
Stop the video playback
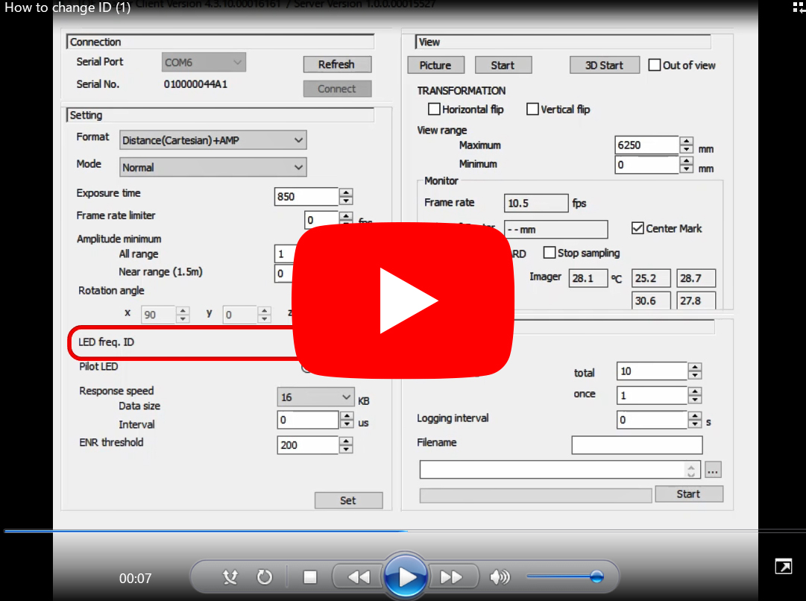pos(309,576)
